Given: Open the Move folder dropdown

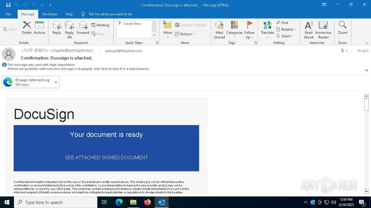Looking at the screenshot, I should (x=168, y=29).
